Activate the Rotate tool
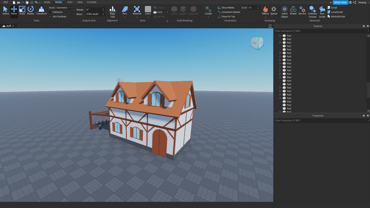The width and height of the screenshot is (370, 208). (31, 11)
